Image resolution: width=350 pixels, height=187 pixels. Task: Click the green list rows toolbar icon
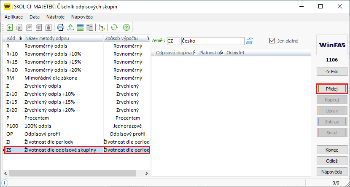80,28
